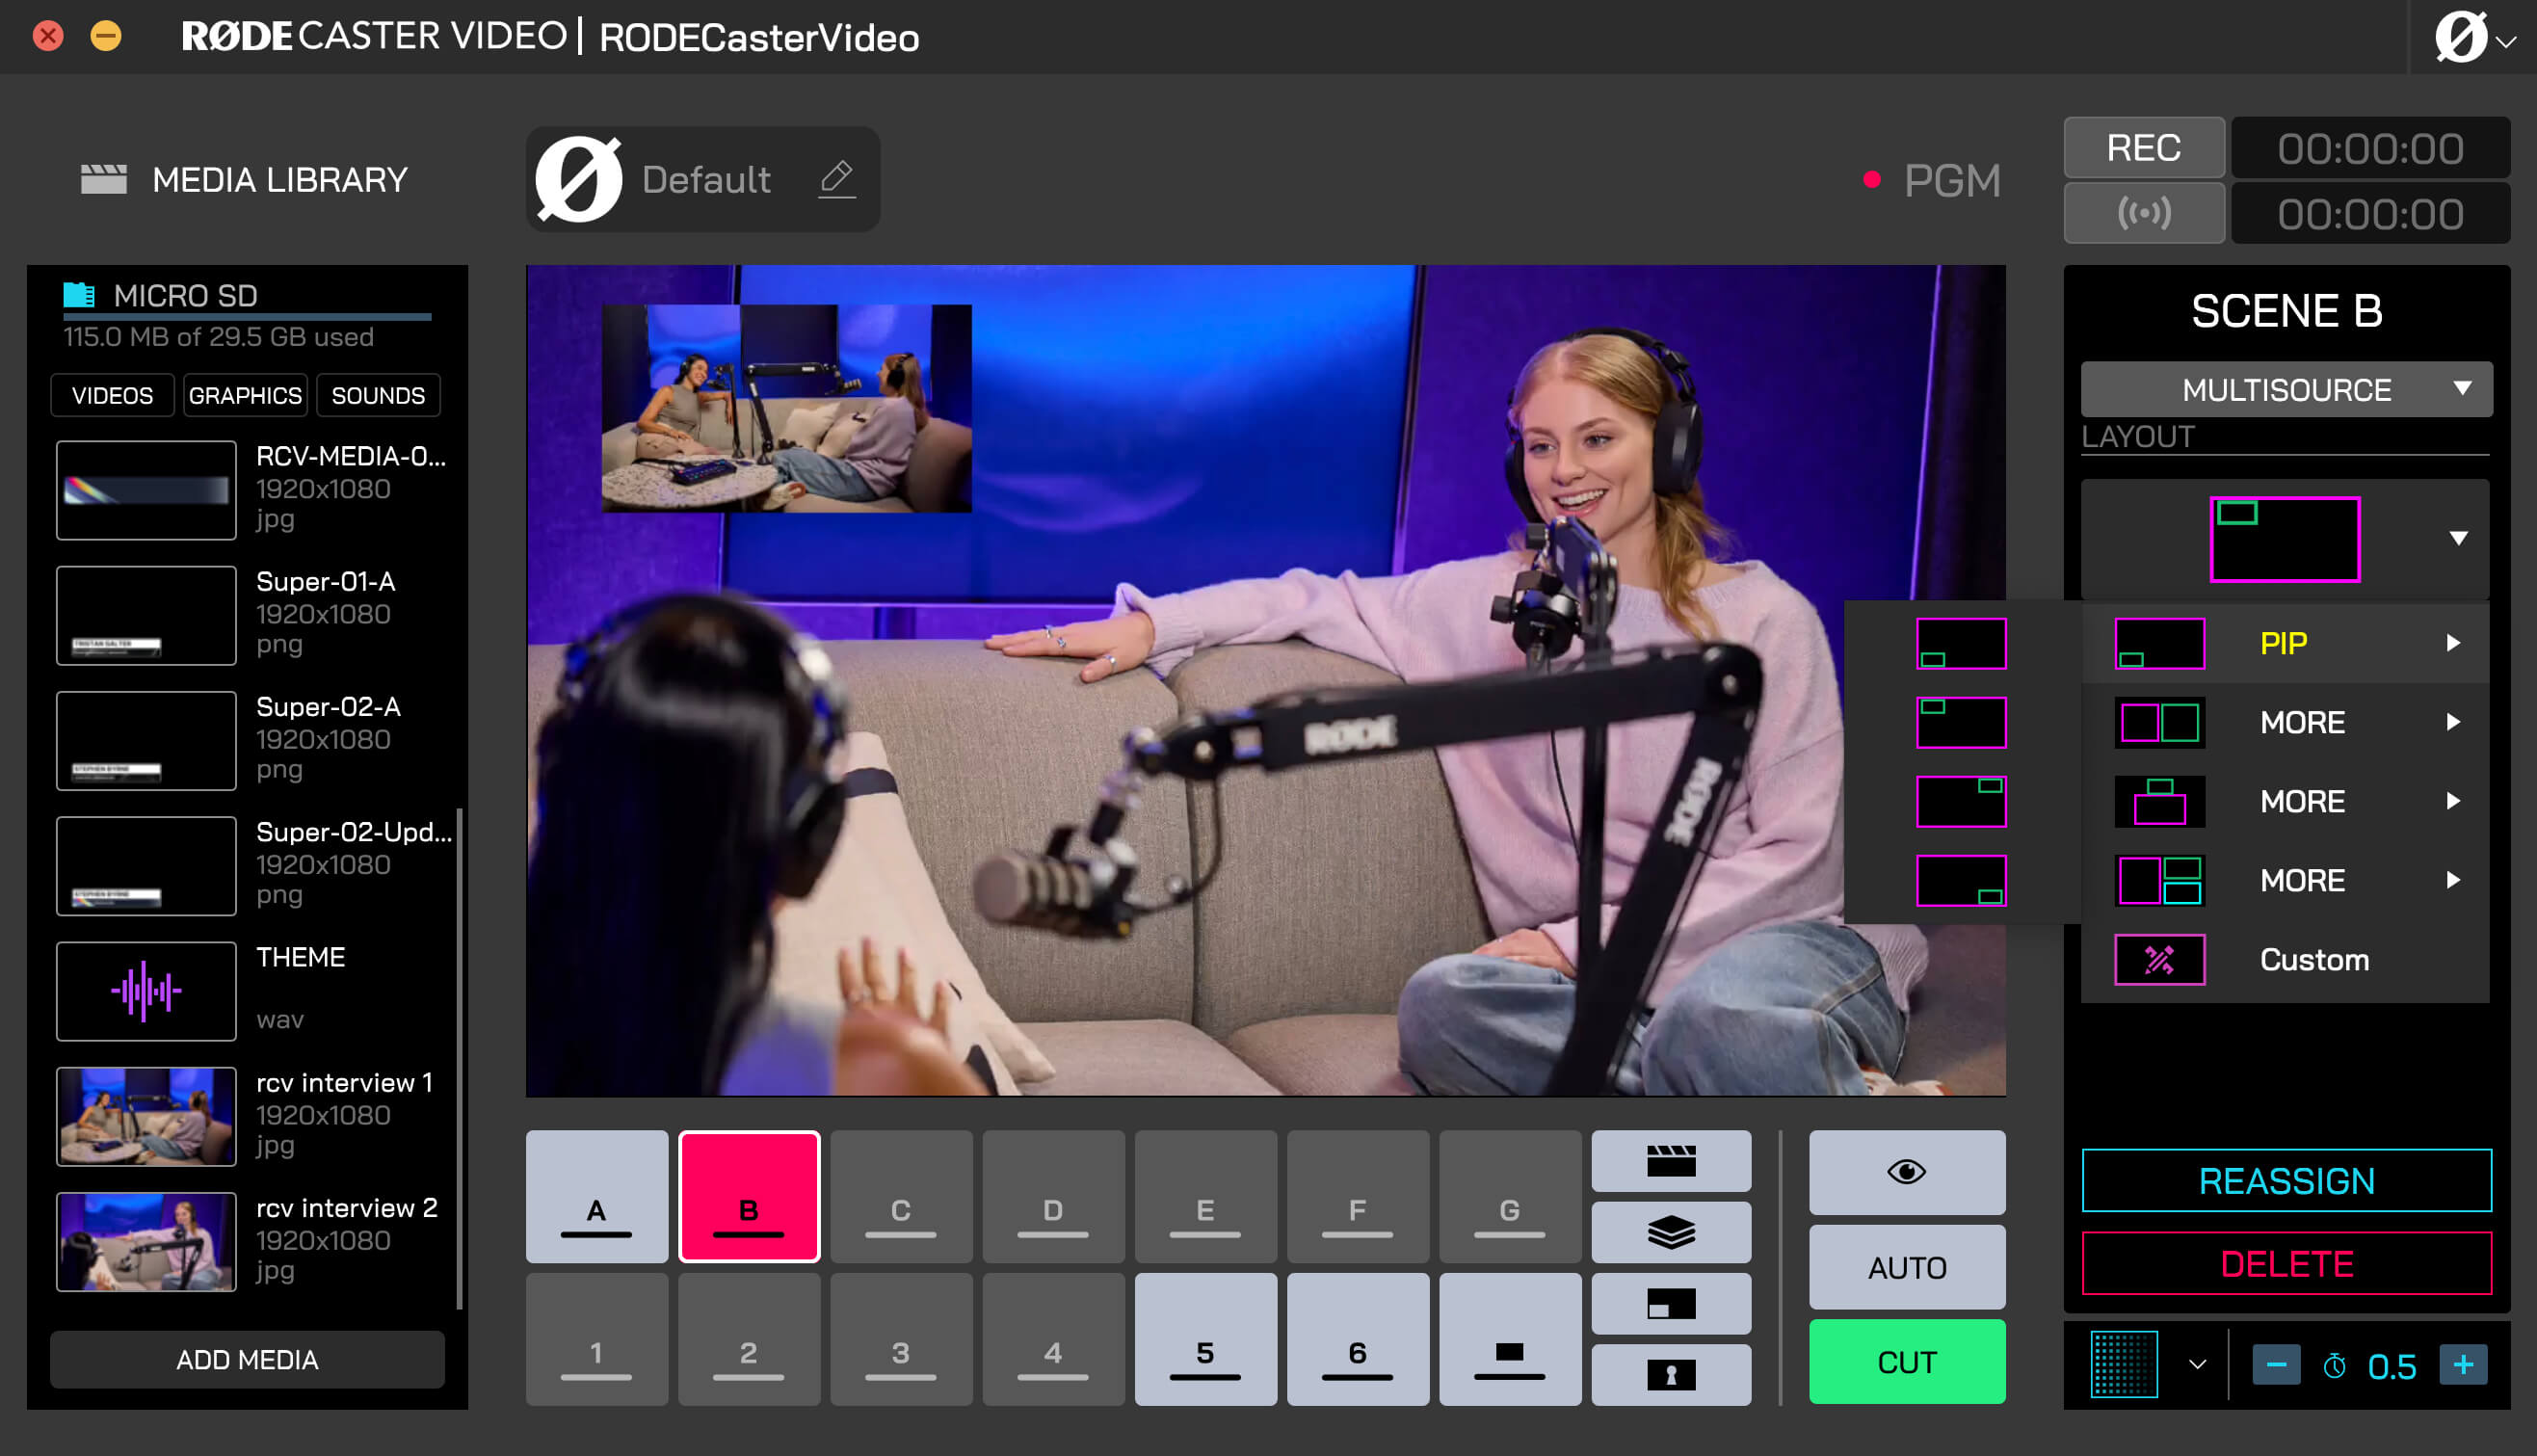Open the MULTISOURCE dropdown
The image size is (2537, 1456).
[2286, 389]
